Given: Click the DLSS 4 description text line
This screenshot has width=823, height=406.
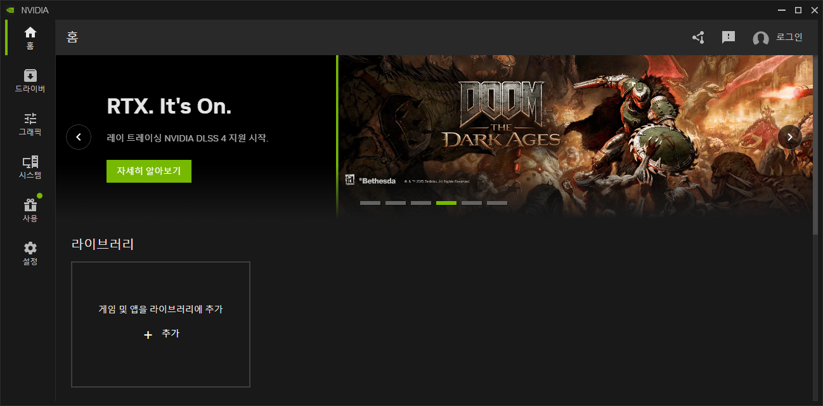Looking at the screenshot, I should [188, 138].
